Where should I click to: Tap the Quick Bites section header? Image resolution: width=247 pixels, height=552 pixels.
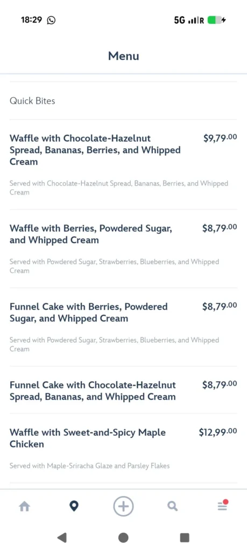32,101
